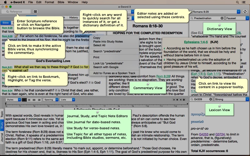Image resolution: width=250 pixels, height=156 pixels.
Task: Click the sync refresh icon button
Action: (x=245, y=12)
